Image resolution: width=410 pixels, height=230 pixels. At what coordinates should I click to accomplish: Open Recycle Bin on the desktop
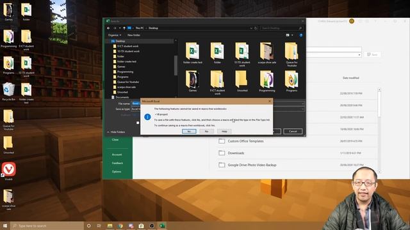pos(8,91)
